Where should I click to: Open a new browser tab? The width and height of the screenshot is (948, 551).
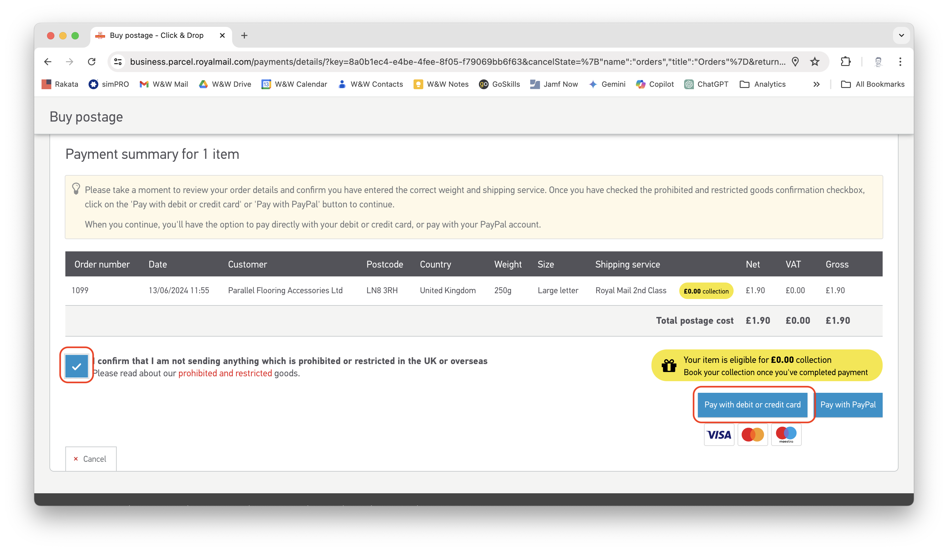(244, 35)
